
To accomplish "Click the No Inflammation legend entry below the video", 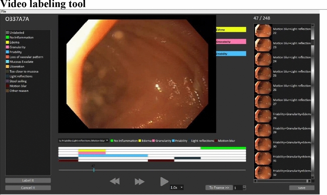I will point(124,141).
